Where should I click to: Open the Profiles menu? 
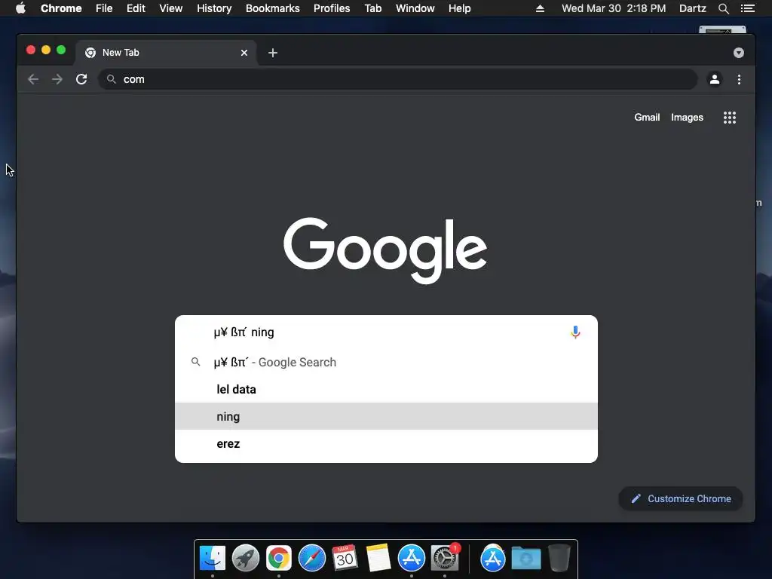coord(332,8)
